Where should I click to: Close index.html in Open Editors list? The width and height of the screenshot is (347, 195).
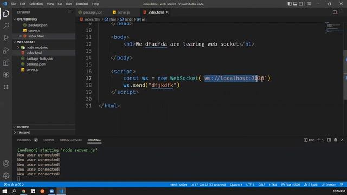point(20,36)
